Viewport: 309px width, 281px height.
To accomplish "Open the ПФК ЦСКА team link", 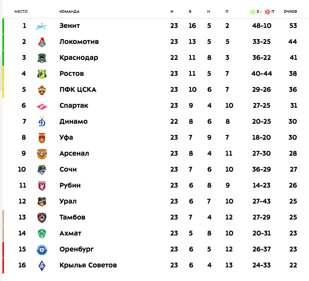I will point(78,89).
